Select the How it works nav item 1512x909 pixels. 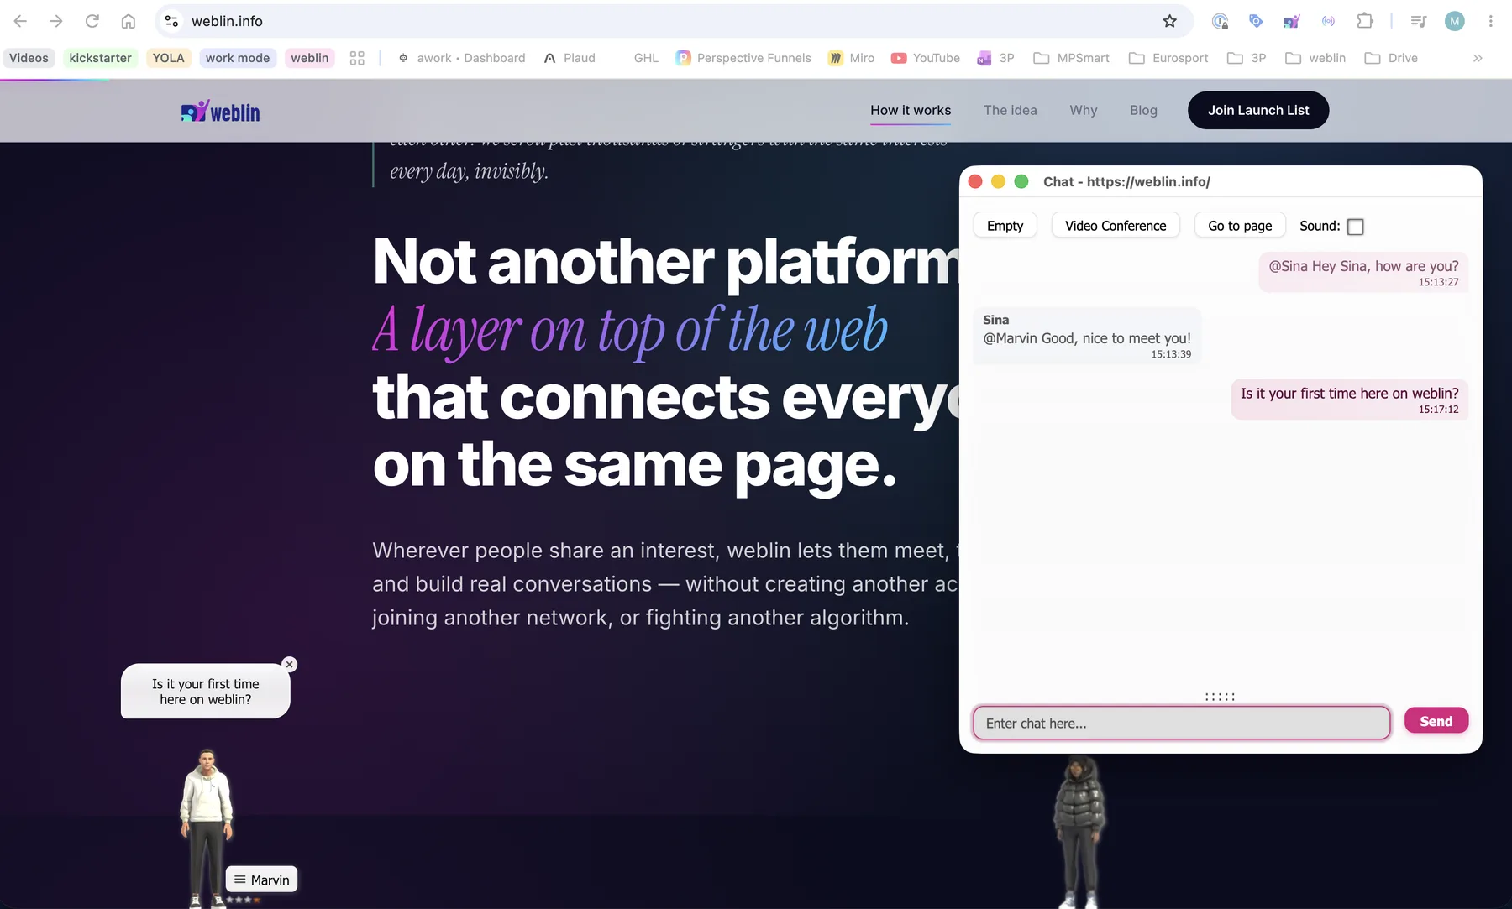(x=911, y=110)
